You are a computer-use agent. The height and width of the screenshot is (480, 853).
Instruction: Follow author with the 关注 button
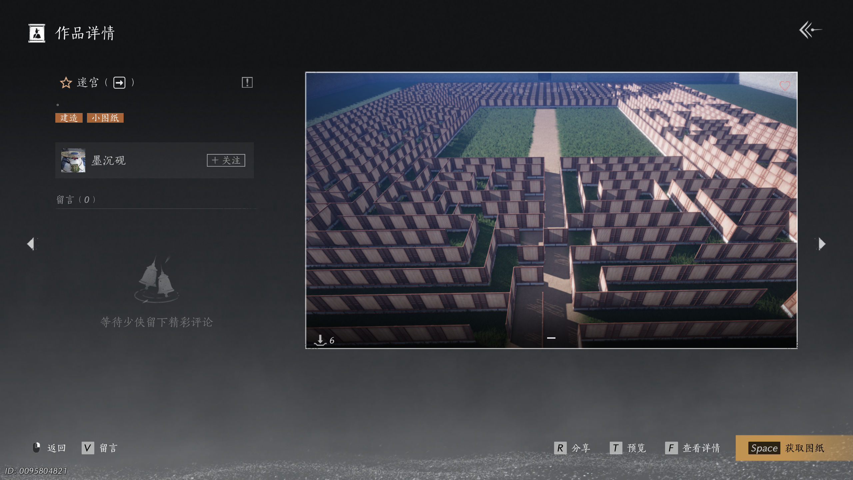pos(226,160)
